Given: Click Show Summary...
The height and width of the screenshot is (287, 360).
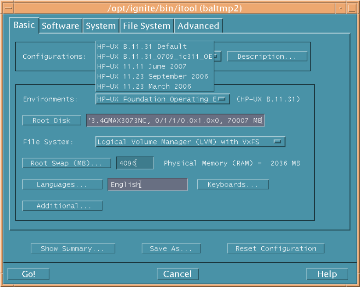Looking at the screenshot, I should tap(73, 248).
